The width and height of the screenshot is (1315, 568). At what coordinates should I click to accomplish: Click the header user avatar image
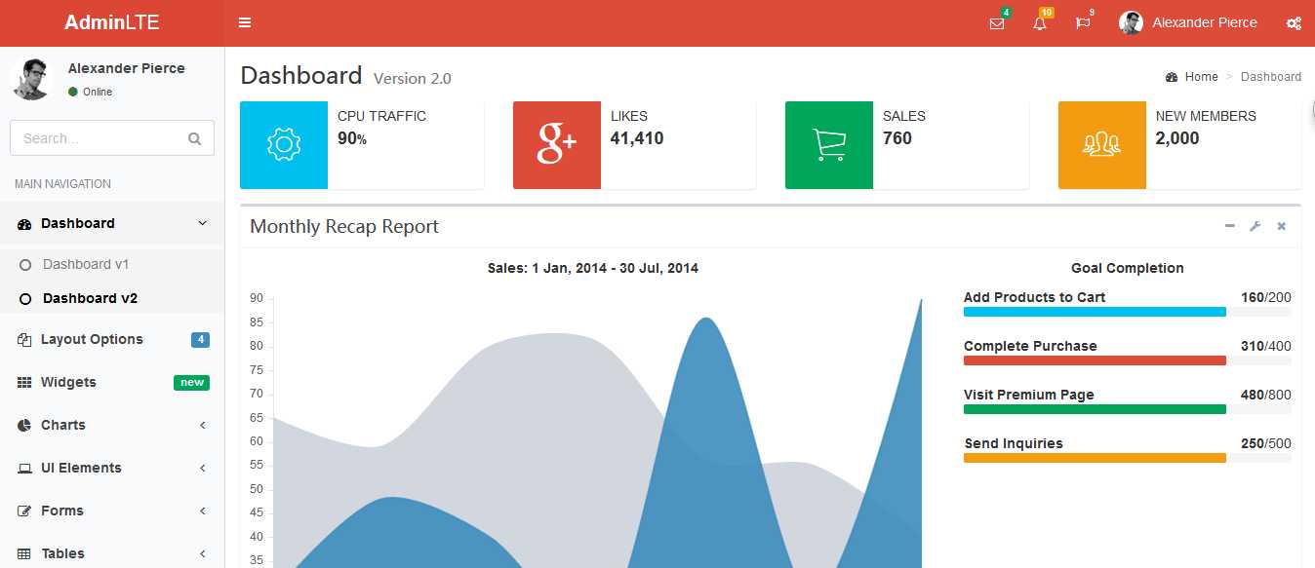click(x=1131, y=22)
